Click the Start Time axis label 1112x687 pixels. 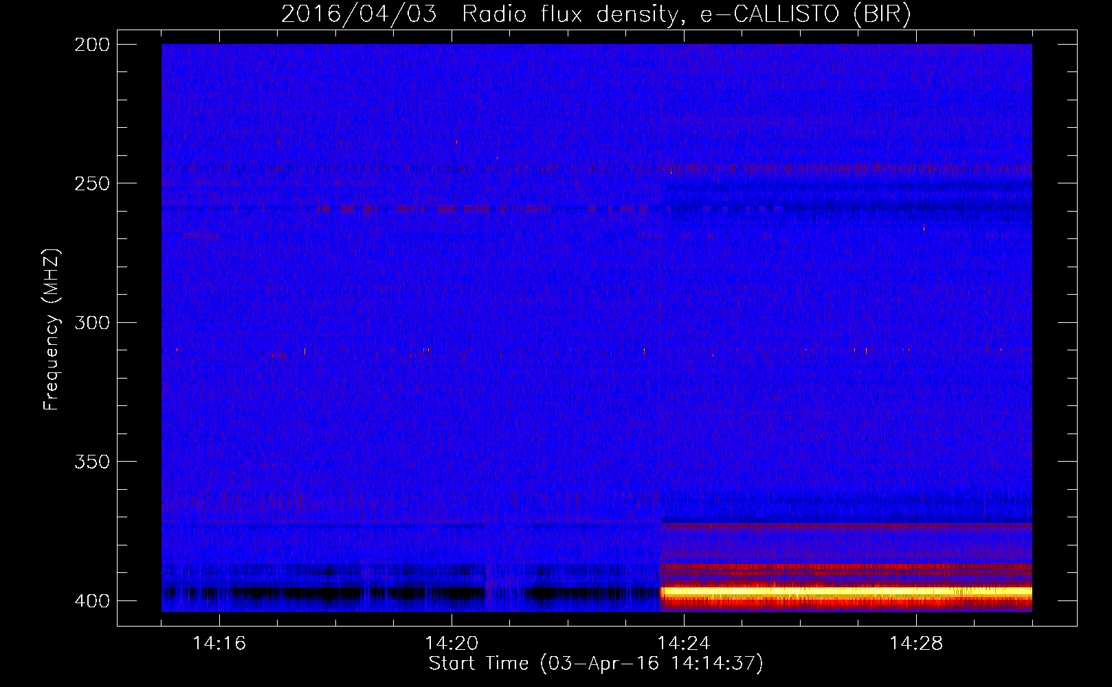pos(596,664)
